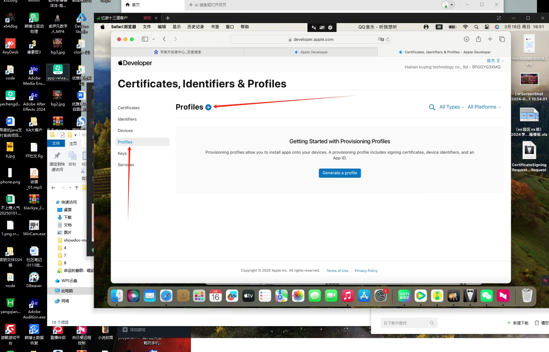Open Photos in the Dock
The height and width of the screenshot is (352, 549).
click(298, 296)
